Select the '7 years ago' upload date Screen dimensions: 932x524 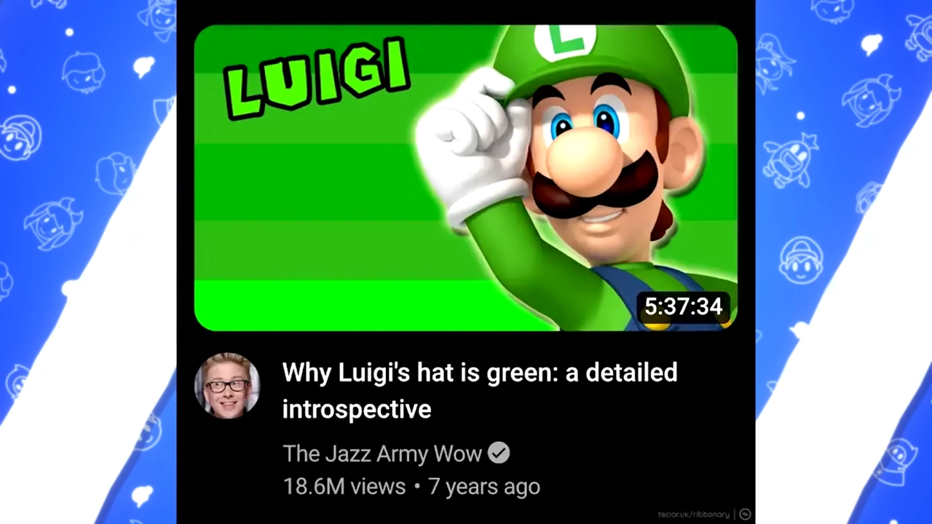484,486
